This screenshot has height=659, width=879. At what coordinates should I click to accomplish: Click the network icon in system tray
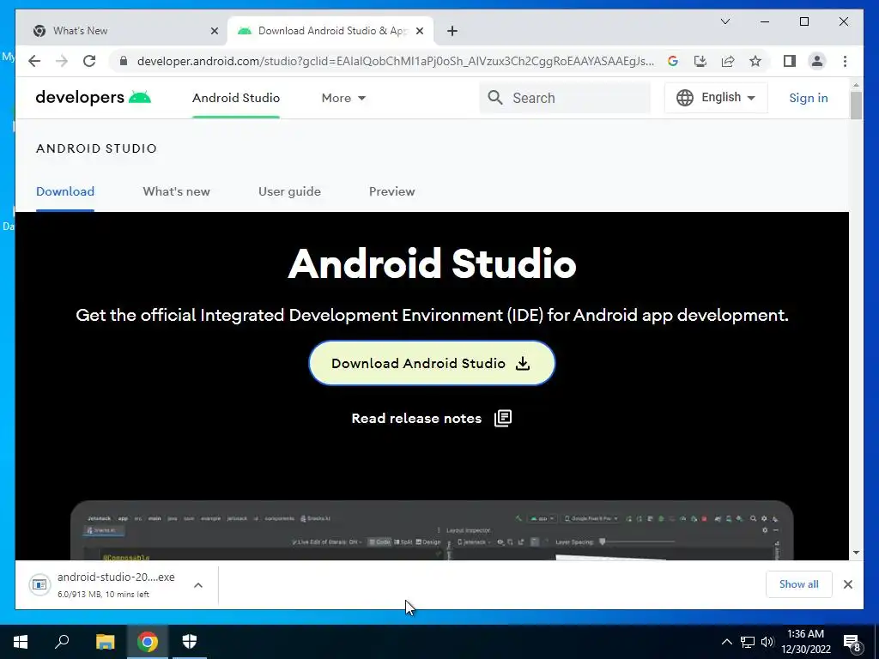[x=748, y=642]
